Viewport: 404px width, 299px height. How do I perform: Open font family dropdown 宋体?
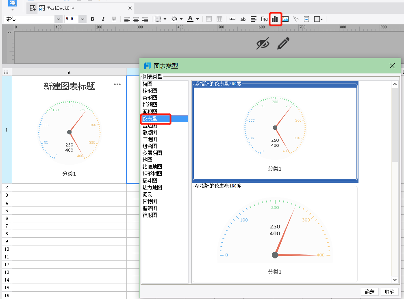59,19
